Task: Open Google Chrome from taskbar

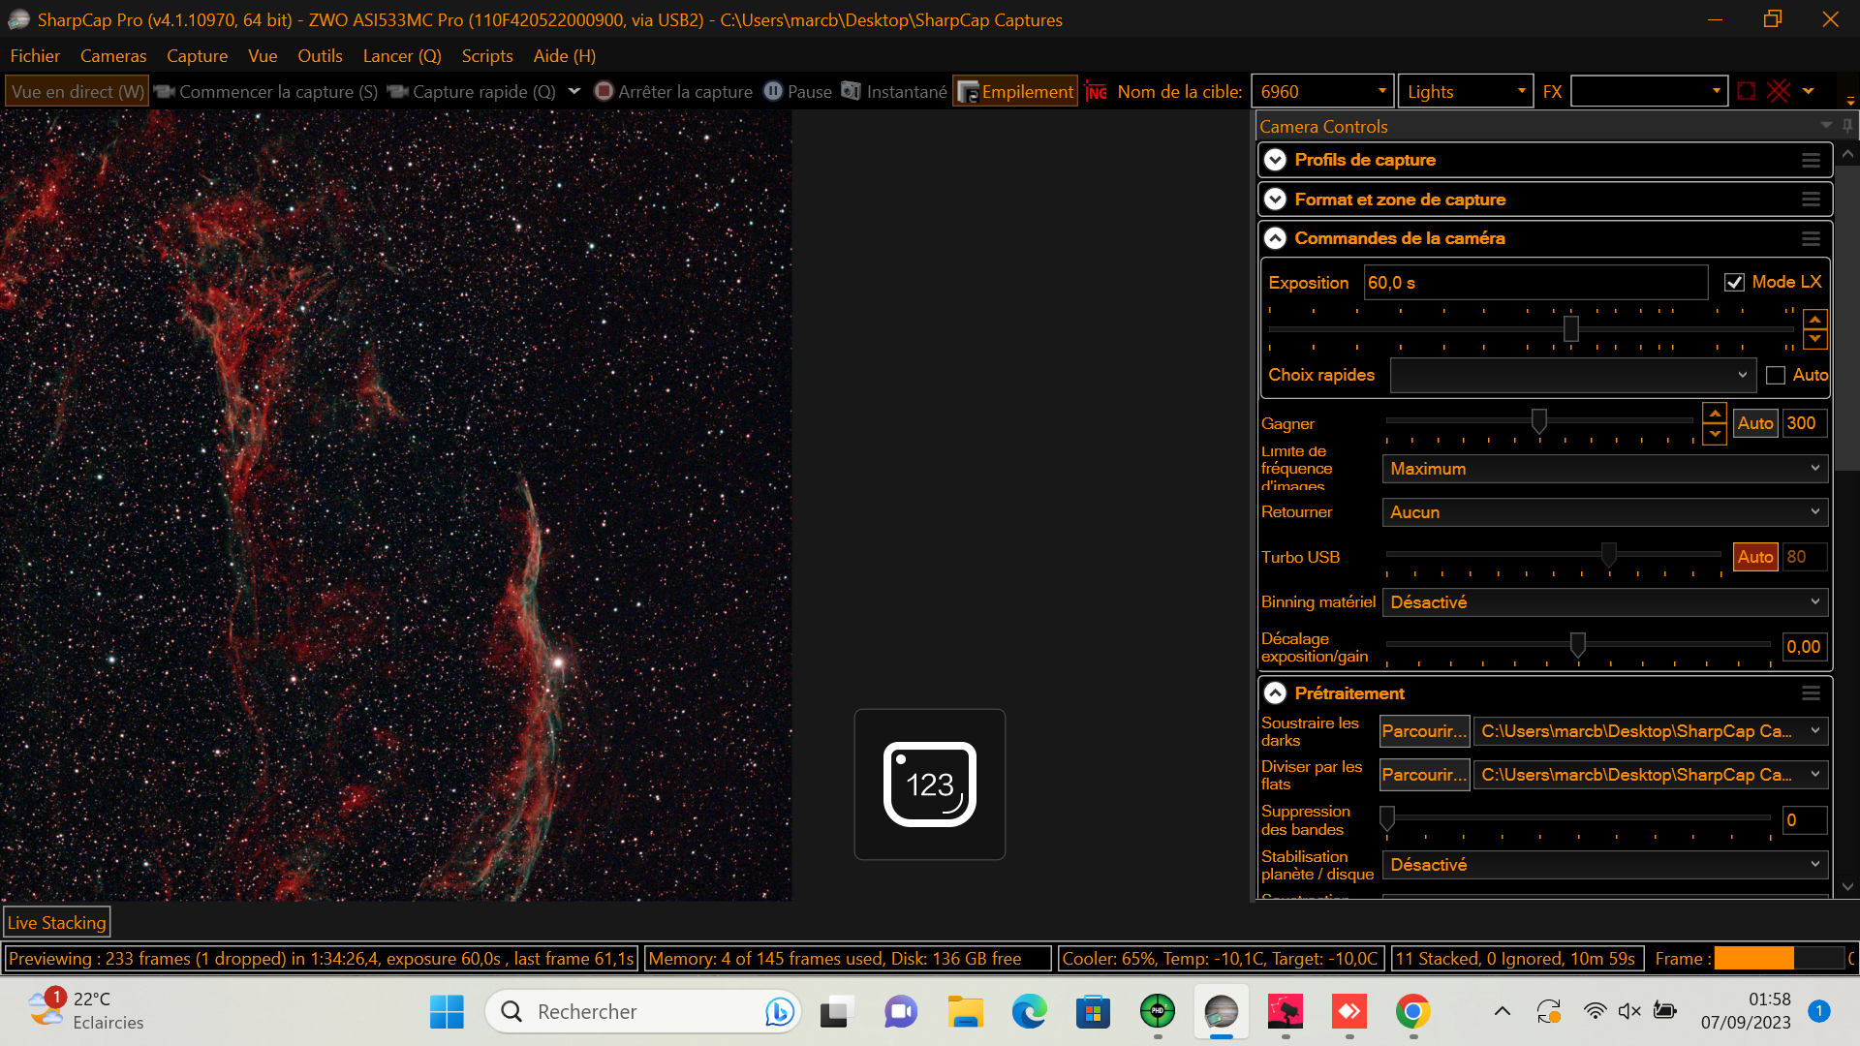Action: (x=1412, y=1011)
